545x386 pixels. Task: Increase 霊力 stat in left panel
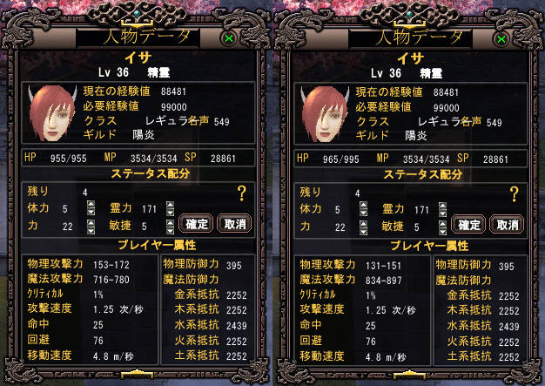click(x=170, y=205)
